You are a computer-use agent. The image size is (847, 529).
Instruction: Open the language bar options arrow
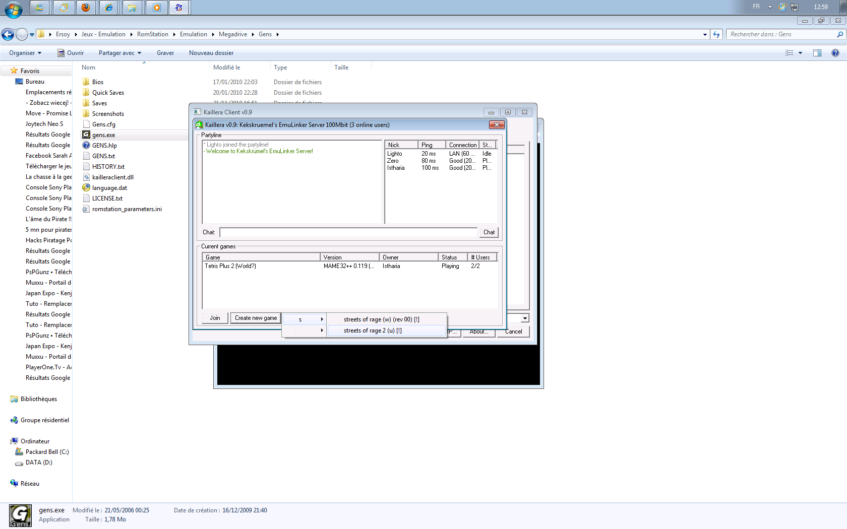click(770, 7)
